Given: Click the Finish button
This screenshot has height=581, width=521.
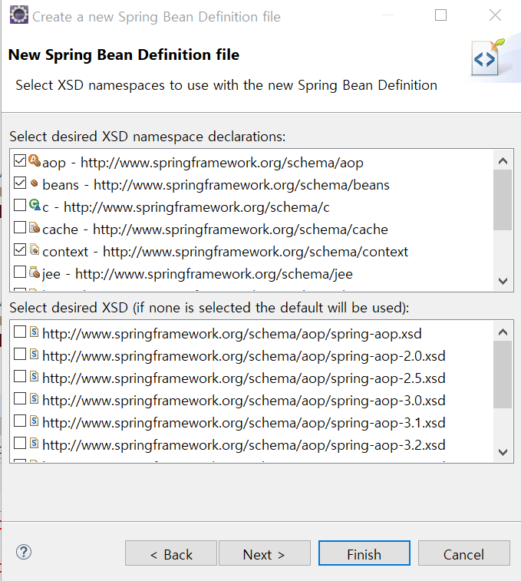Looking at the screenshot, I should coord(364,553).
